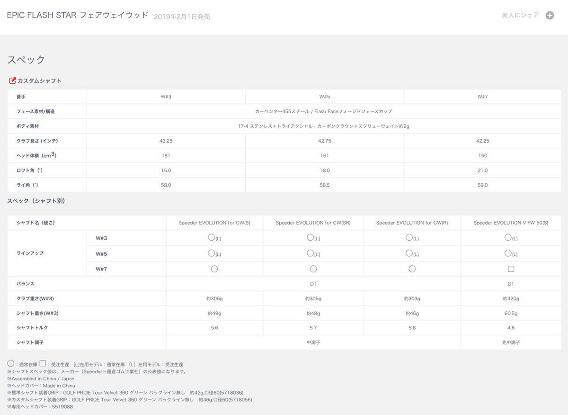Click the W#5 label in the lineup rows

coord(101,254)
